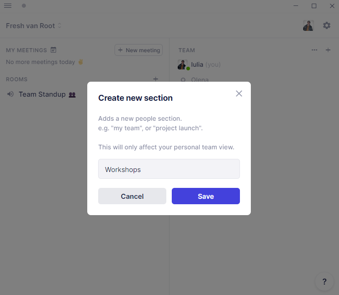The image size is (339, 295).
Task: Click the New meeting button
Action: click(139, 50)
